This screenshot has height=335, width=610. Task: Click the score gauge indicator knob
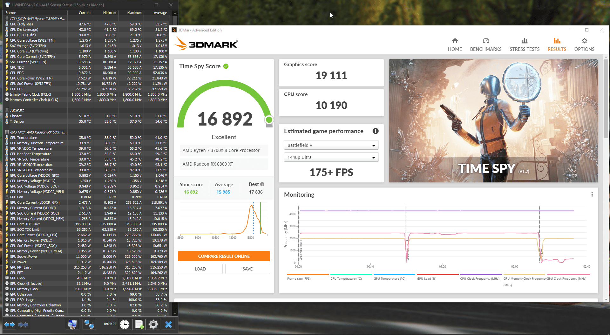(x=269, y=120)
